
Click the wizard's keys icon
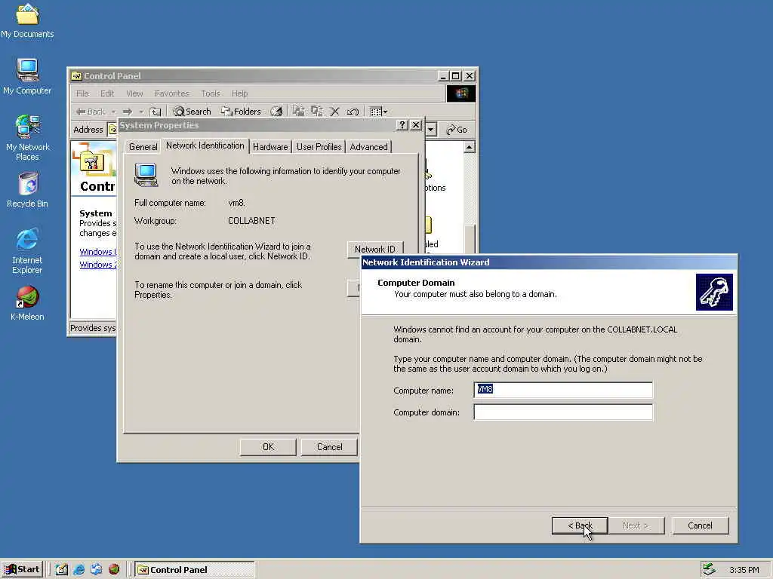point(714,293)
